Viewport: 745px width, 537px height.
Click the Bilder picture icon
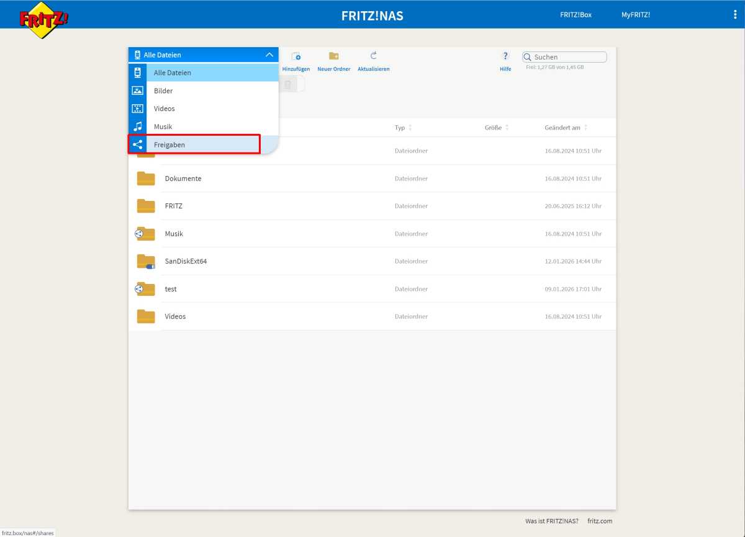pyautogui.click(x=138, y=91)
